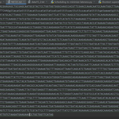
Task: Close the NET2C.txt tab
Action: [24, 2]
